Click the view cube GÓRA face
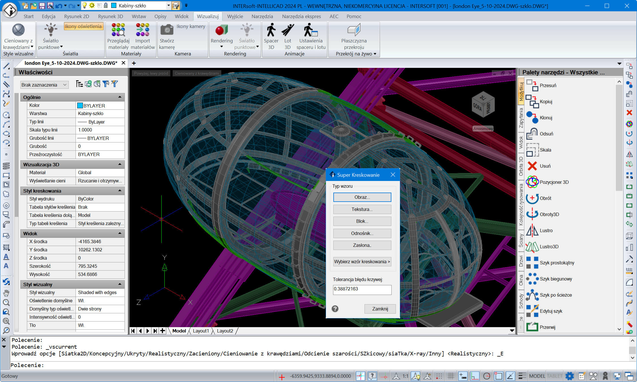 (x=477, y=107)
